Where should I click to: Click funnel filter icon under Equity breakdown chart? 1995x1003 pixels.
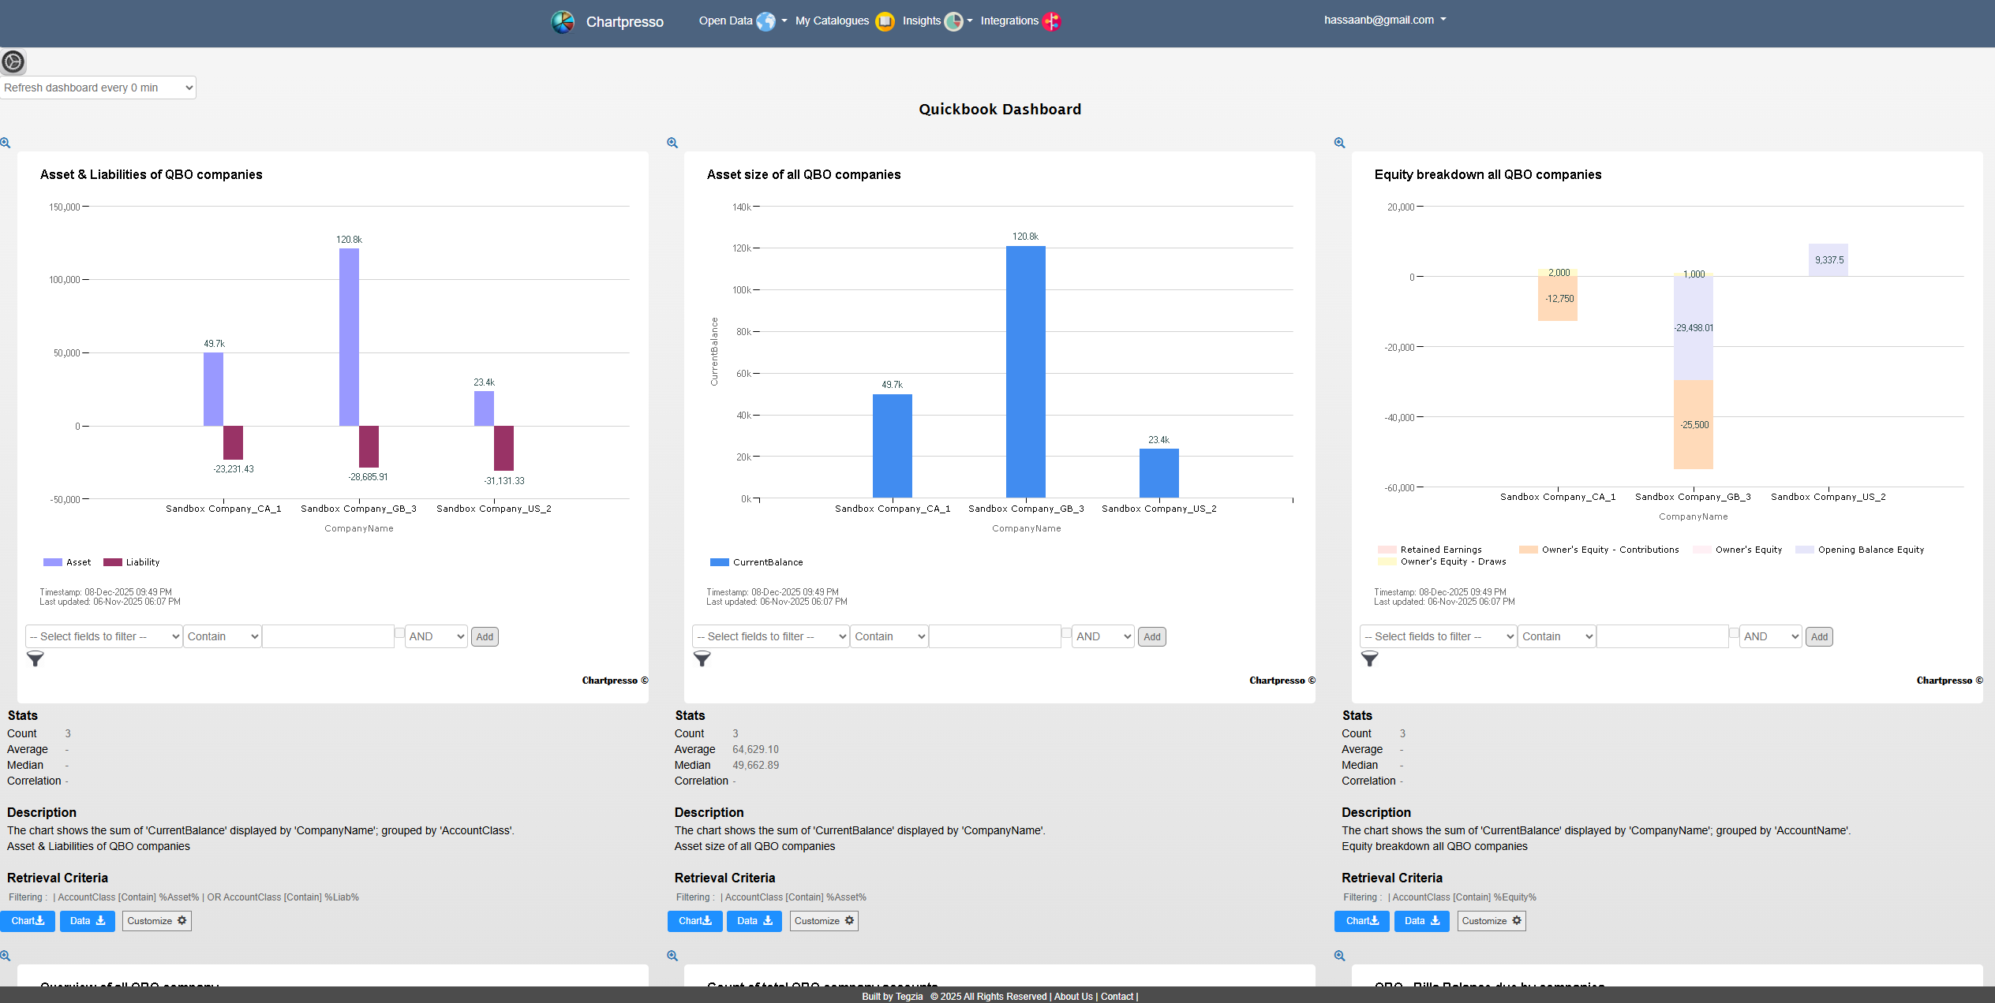tap(1370, 658)
